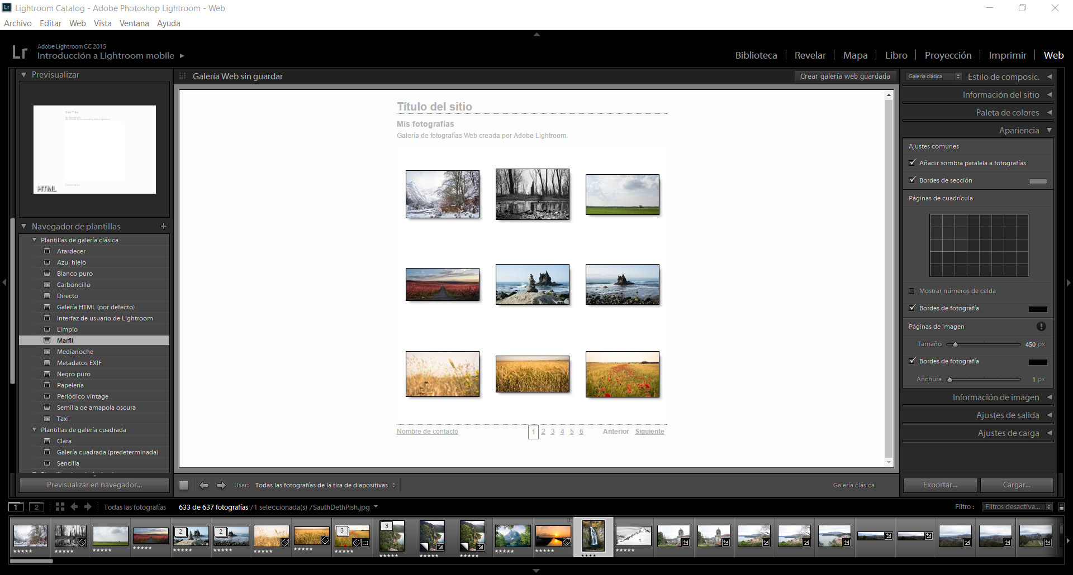Enable Mostrar números de celda checkbox
The height and width of the screenshot is (575, 1073).
point(912,291)
